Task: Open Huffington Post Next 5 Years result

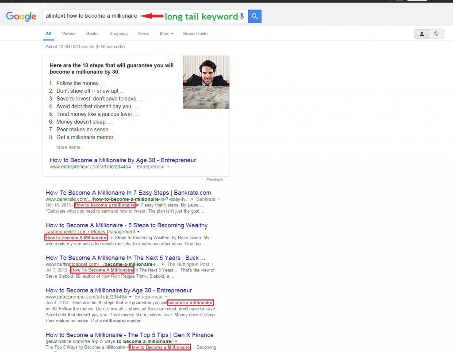Action: tap(125, 258)
